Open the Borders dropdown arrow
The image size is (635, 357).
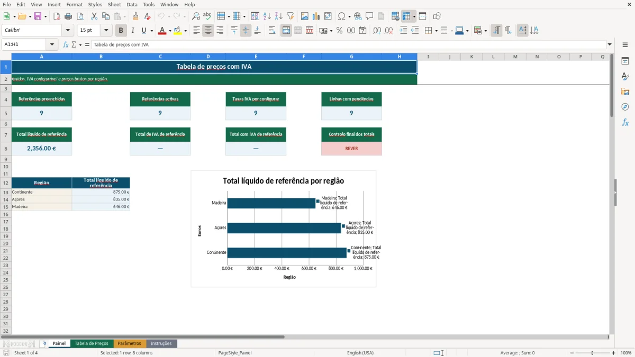(436, 31)
